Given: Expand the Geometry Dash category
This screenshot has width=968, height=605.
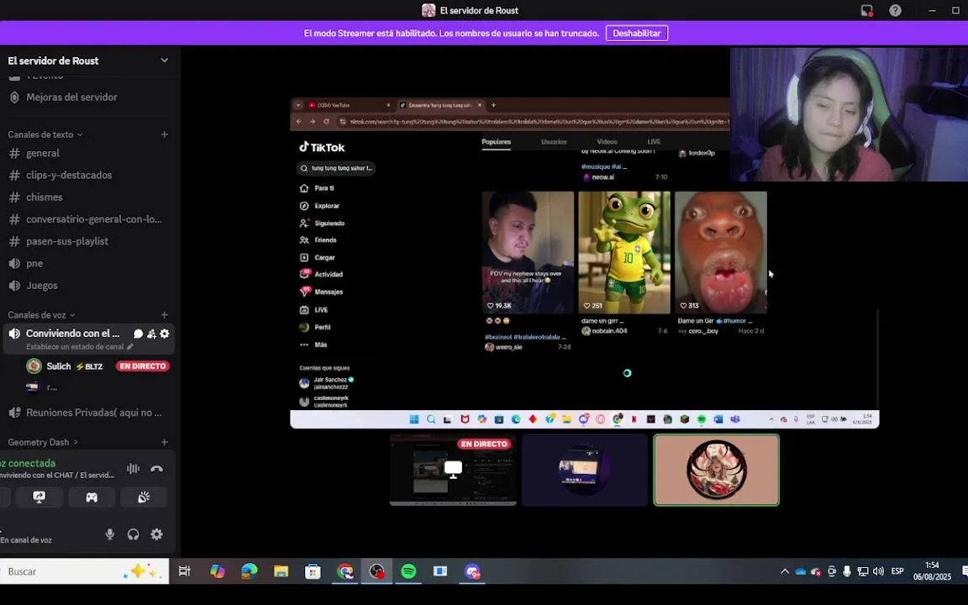Looking at the screenshot, I should 43,442.
